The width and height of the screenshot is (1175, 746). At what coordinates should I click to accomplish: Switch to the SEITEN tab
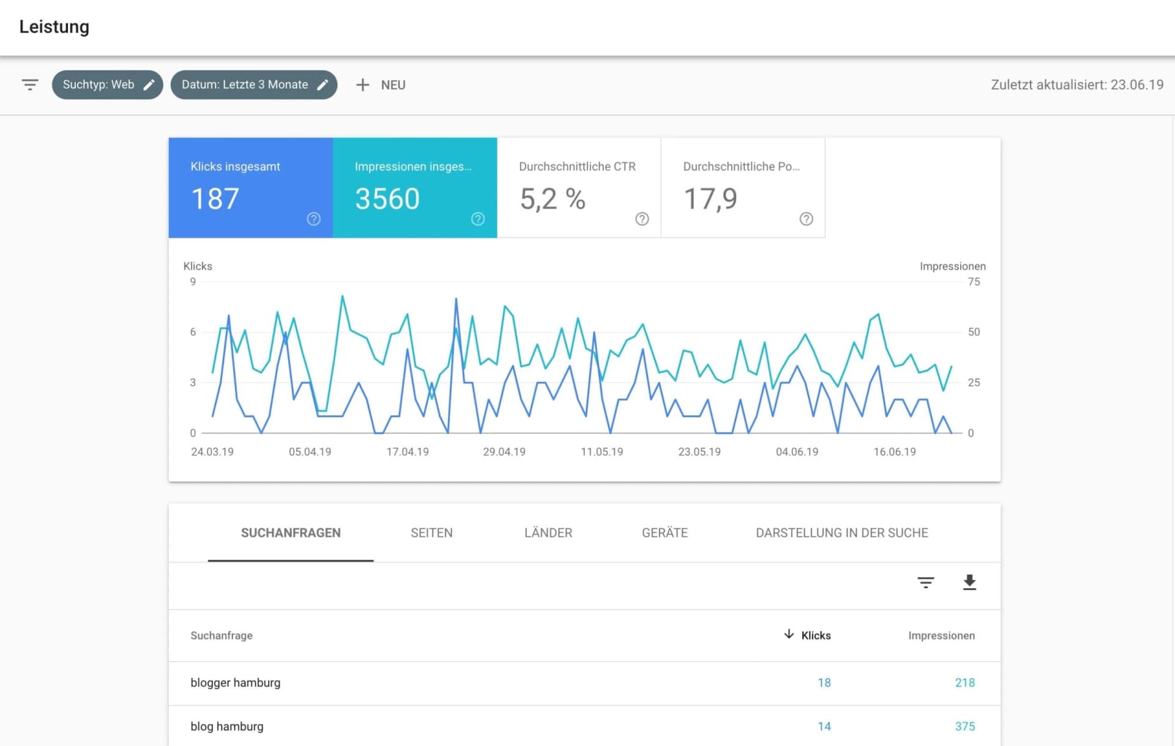pos(431,533)
